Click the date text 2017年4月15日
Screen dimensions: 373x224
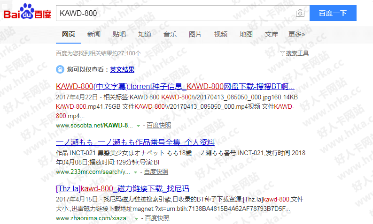77,199
